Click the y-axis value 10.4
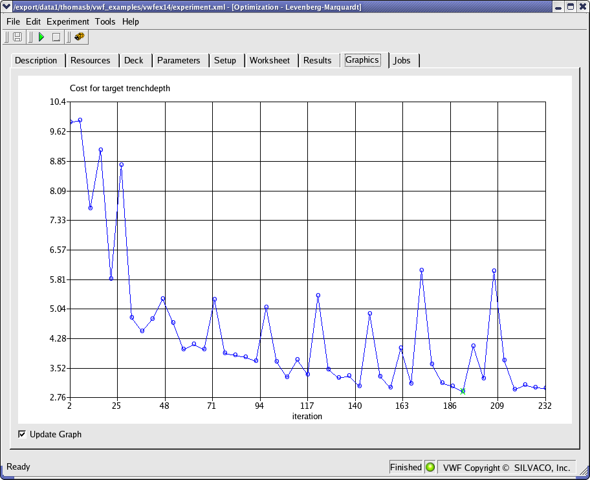 tap(58, 102)
